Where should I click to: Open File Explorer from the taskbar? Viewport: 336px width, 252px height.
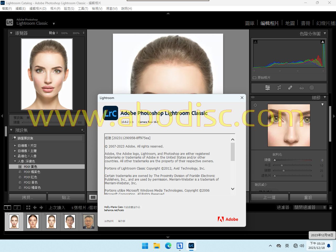pyautogui.click(x=157, y=246)
